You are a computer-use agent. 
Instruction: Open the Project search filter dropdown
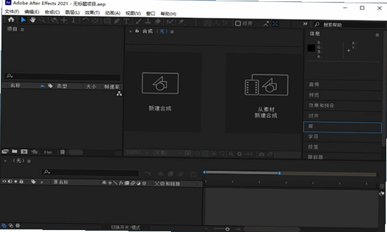tap(10, 76)
